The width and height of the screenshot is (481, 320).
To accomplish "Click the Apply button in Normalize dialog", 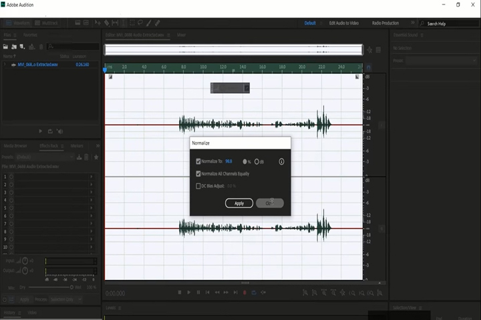I will pyautogui.click(x=239, y=203).
